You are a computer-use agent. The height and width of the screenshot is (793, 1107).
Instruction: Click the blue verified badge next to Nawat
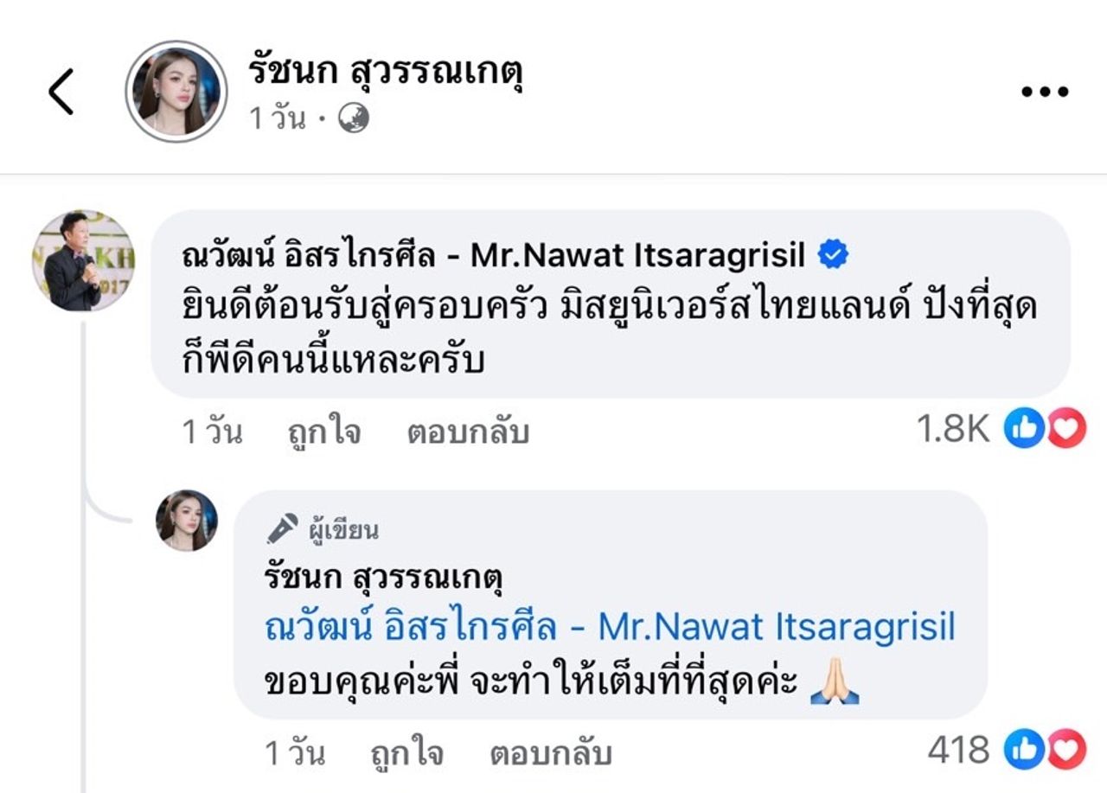(834, 255)
